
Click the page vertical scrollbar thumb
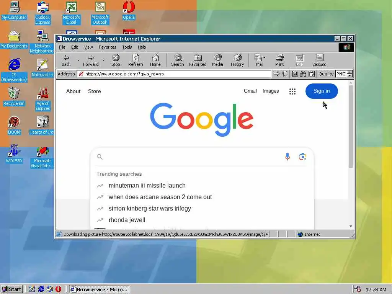(x=351, y=126)
